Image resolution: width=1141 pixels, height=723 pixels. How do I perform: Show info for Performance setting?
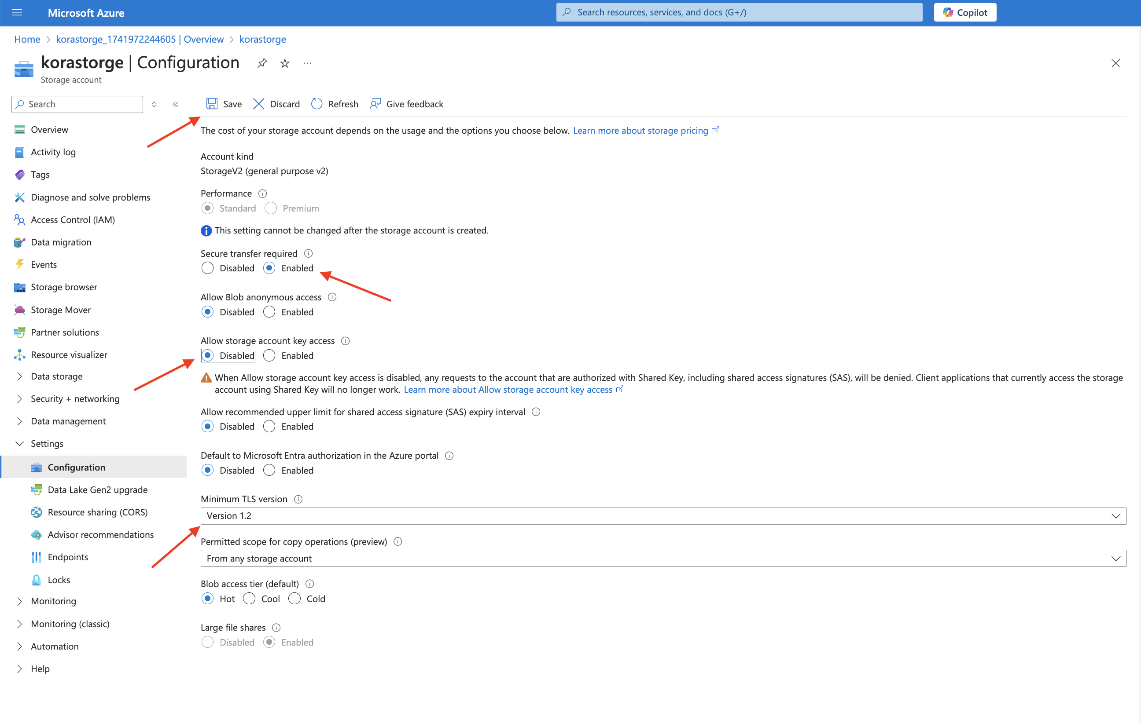tap(262, 194)
